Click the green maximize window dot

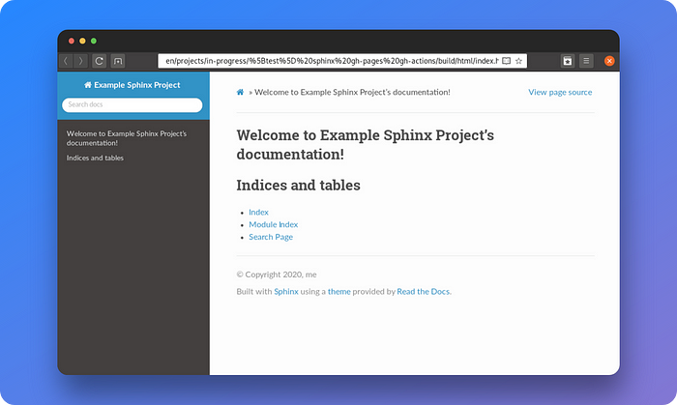point(94,41)
